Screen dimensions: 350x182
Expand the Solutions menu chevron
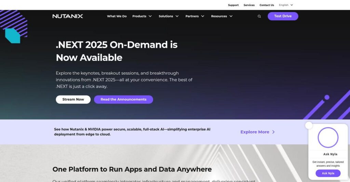pos(177,16)
